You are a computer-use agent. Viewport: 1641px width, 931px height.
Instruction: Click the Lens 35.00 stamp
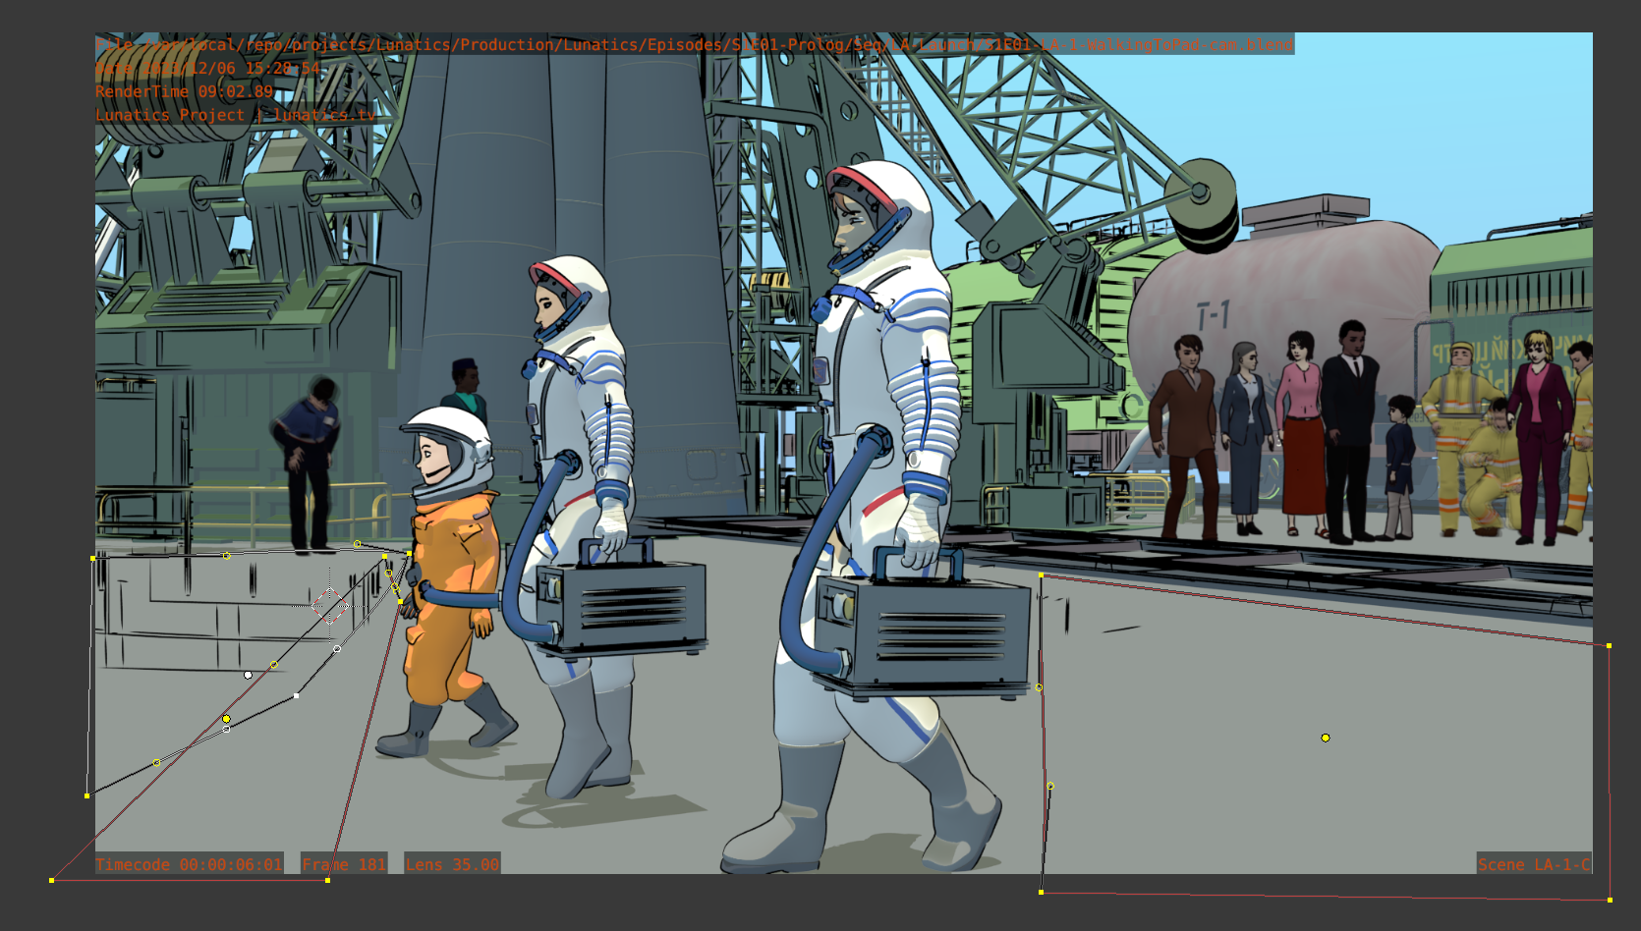pos(452,864)
